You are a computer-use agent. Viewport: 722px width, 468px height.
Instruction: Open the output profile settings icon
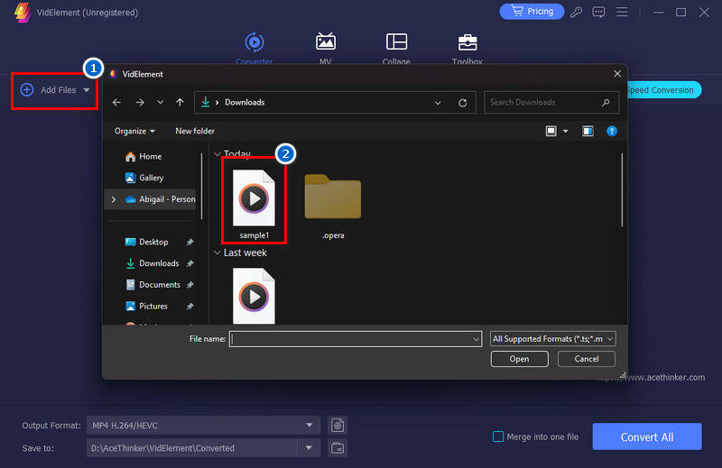click(338, 426)
